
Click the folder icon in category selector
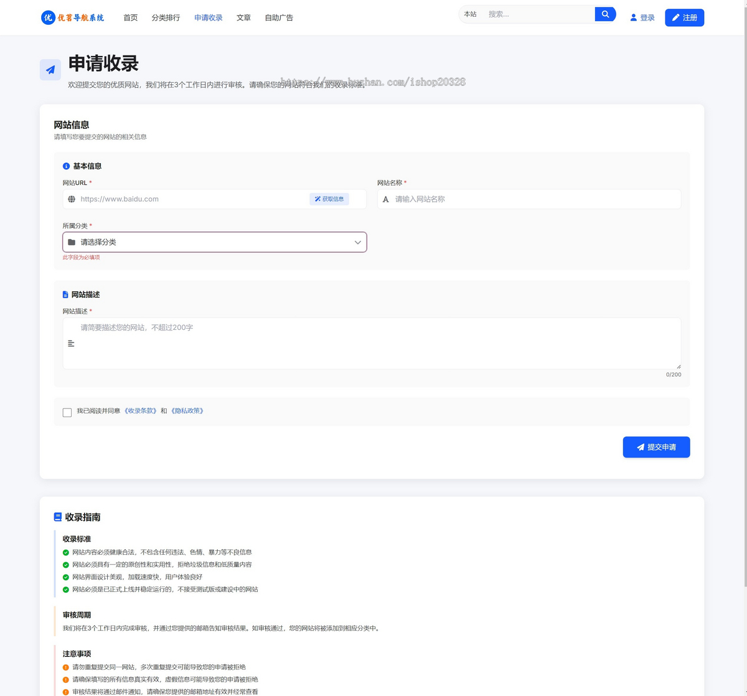click(72, 242)
